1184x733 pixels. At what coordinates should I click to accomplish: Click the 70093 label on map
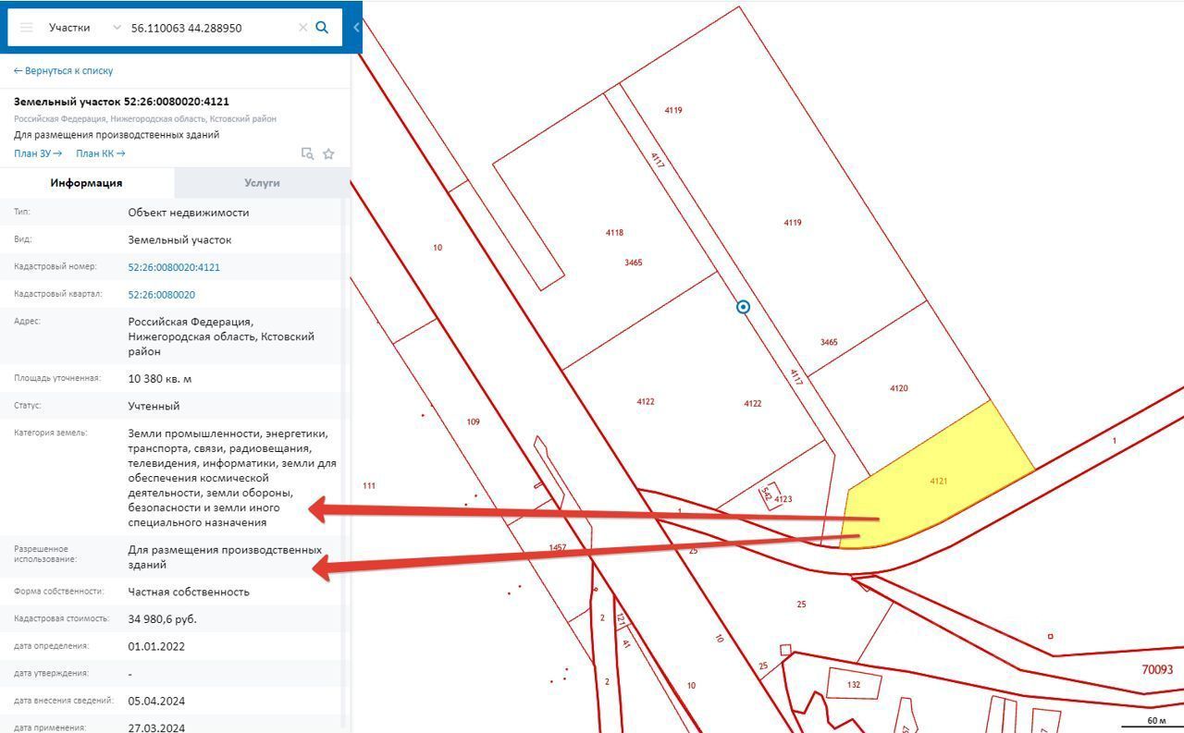coord(1157,669)
